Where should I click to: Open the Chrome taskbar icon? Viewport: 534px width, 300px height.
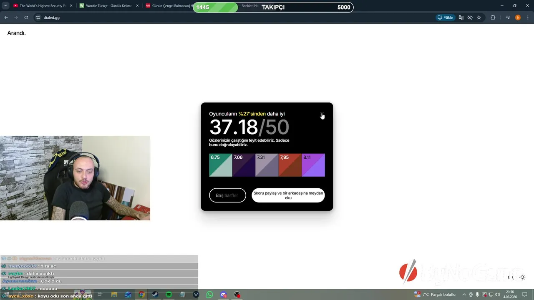coord(141,295)
